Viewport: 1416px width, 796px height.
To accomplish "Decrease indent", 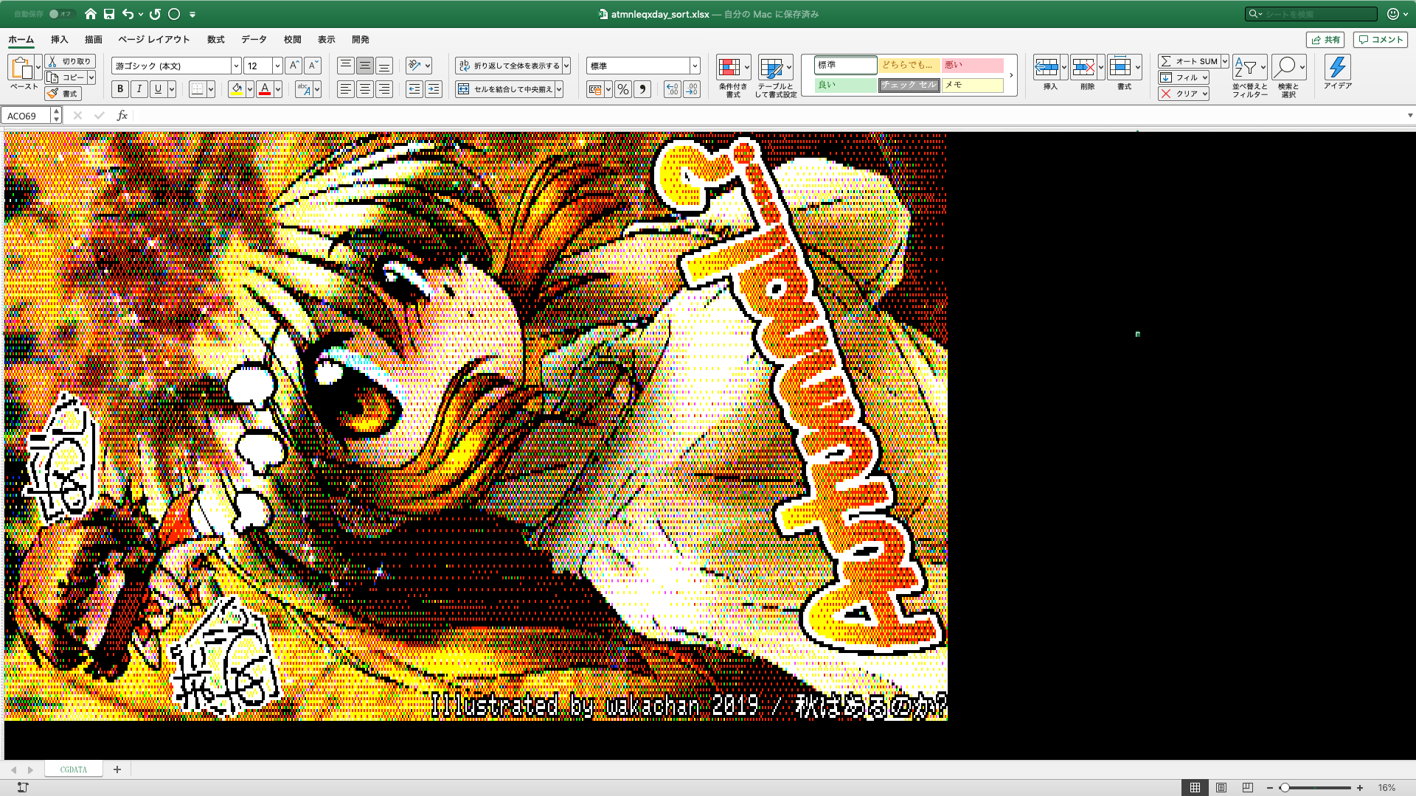I will click(x=414, y=89).
